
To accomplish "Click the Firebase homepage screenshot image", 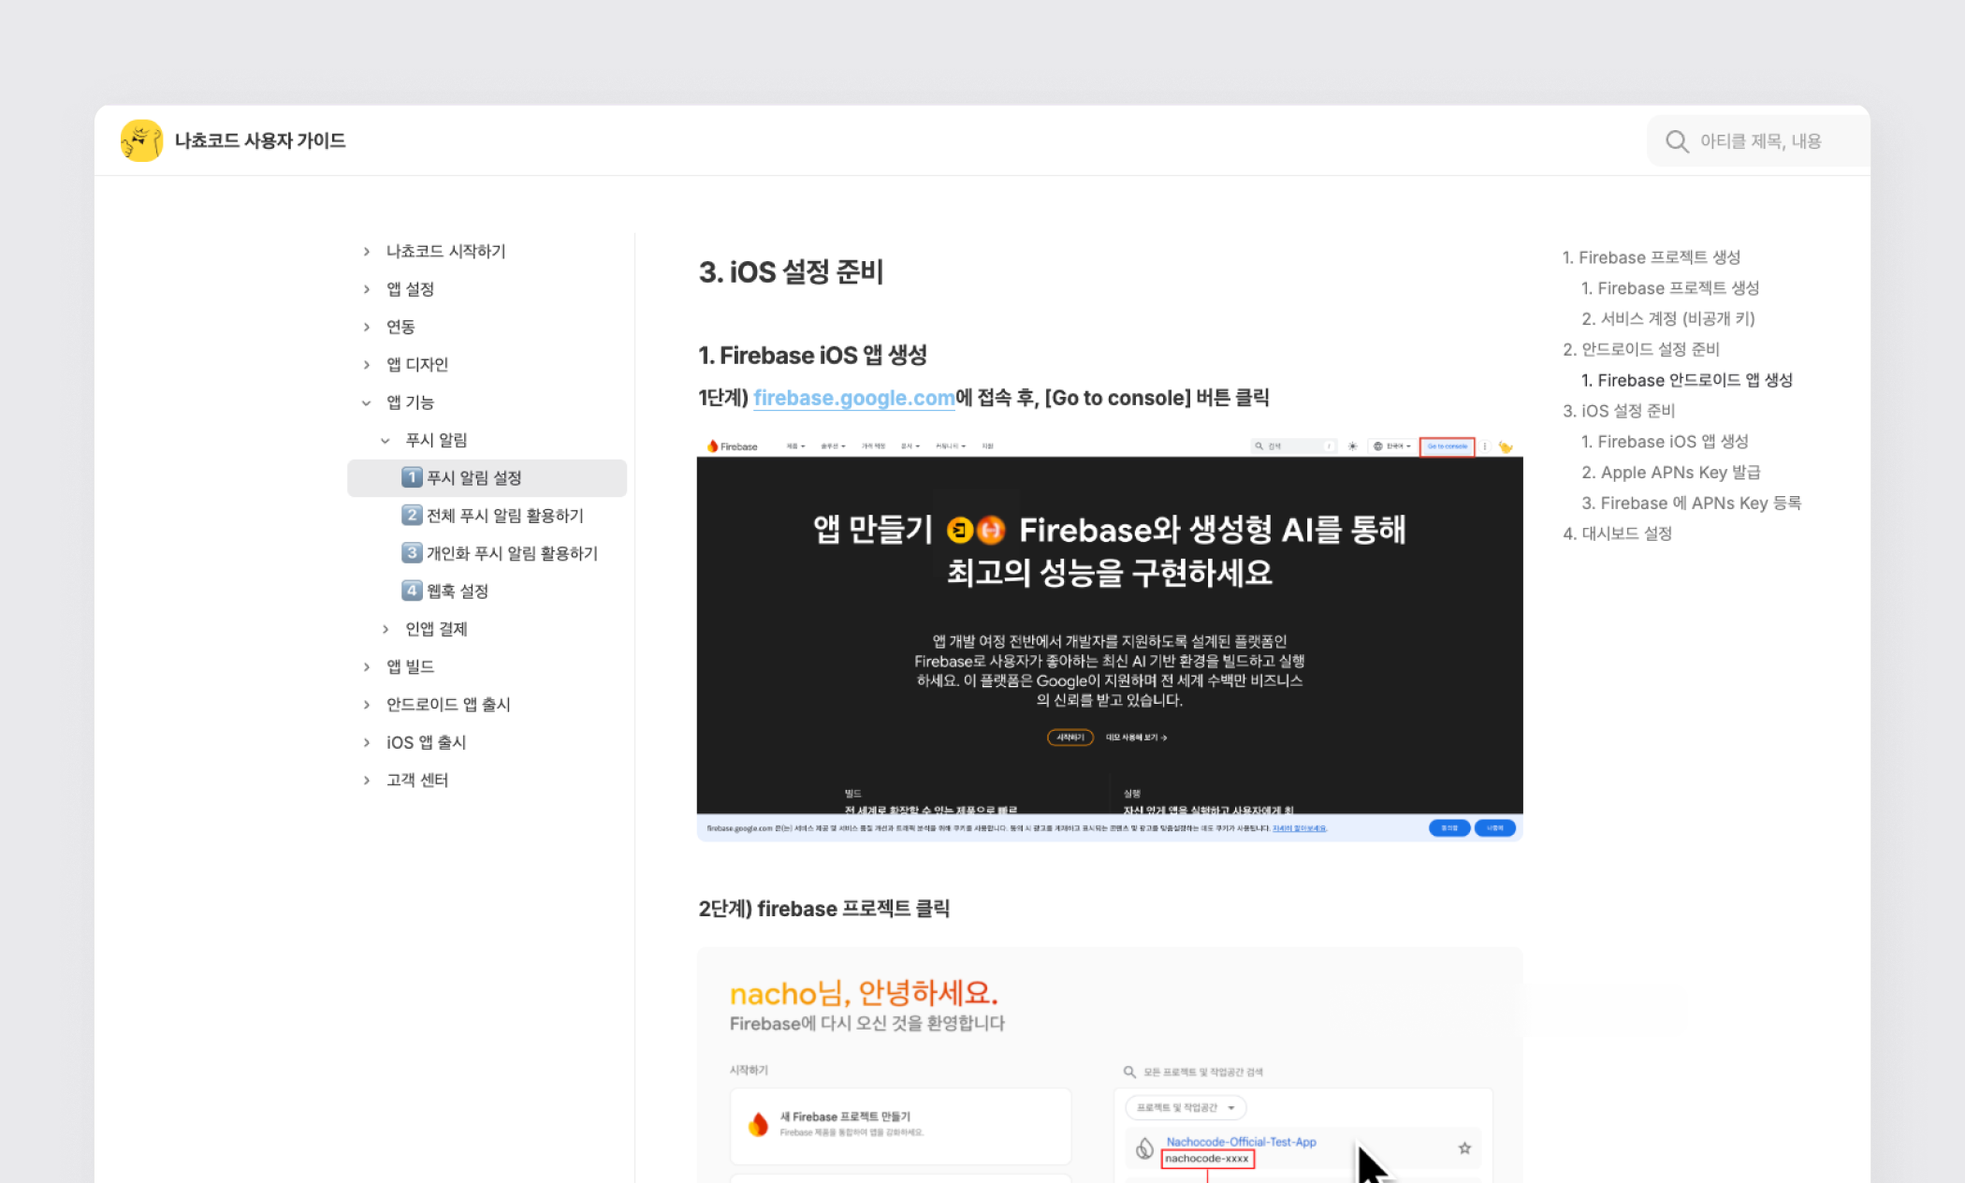I will tap(1109, 636).
